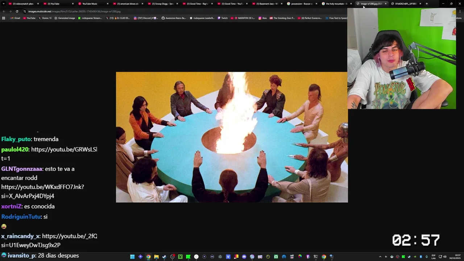Go back to previous page
This screenshot has width=464, height=261.
point(4,11)
